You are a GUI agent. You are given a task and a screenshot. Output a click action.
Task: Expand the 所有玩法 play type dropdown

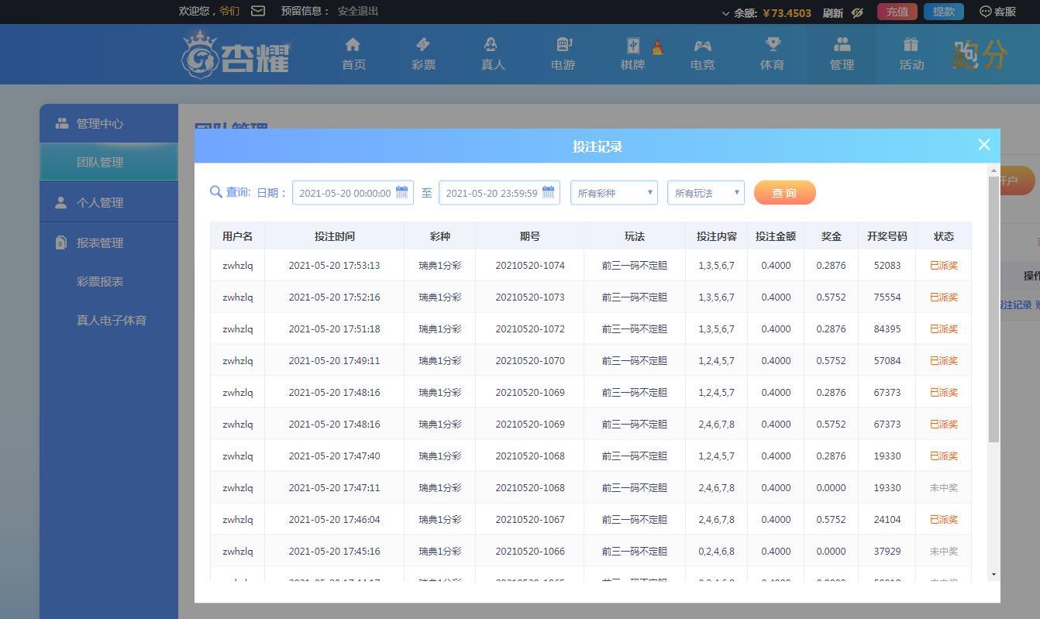tap(705, 193)
